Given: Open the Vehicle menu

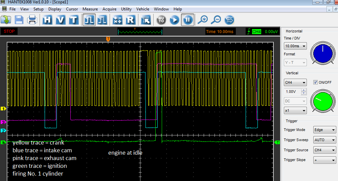Looking at the screenshot, I should [142, 9].
